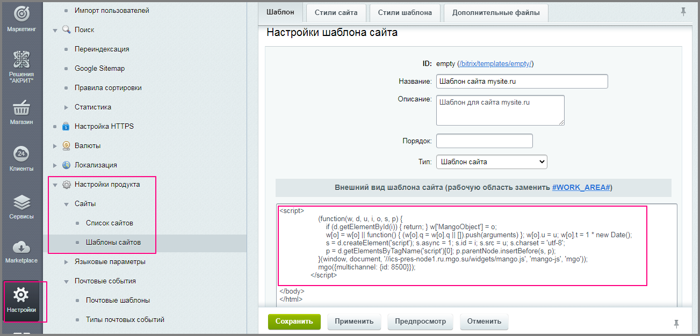The image size is (700, 336).
Task: Select Почтовые шаблоны in the tree
Action: tap(118, 300)
